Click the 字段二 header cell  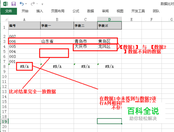(86, 25)
